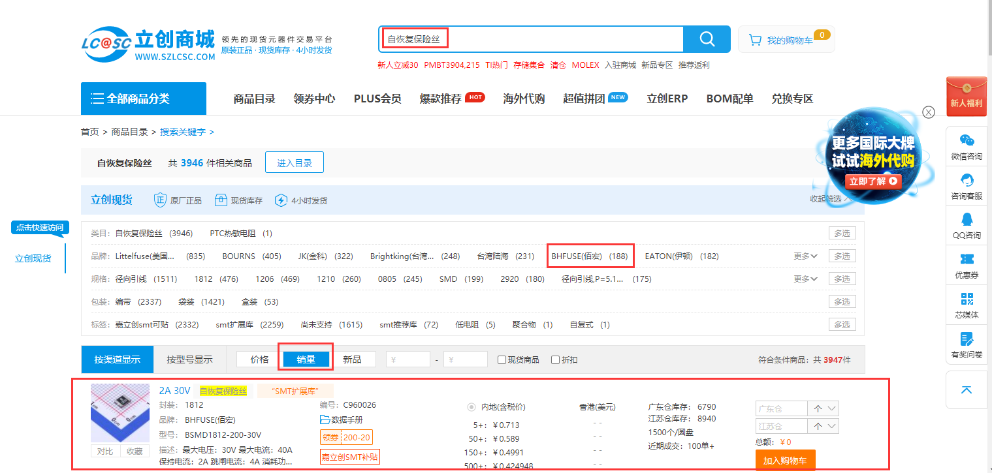Screen dimensions: 992x473
Task: Click the search keyword input field
Action: 530,39
